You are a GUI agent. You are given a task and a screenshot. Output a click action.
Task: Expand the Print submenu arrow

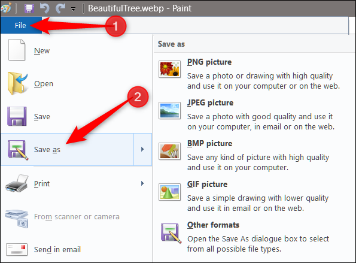[x=142, y=183]
